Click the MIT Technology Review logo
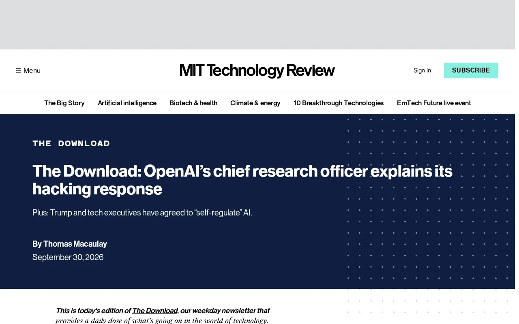The image size is (519, 324). pos(257,70)
